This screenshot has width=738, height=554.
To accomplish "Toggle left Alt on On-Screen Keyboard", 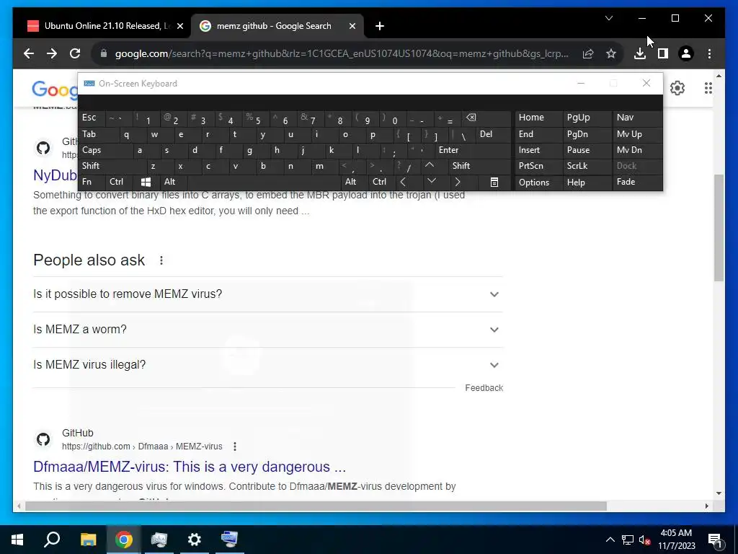I will pyautogui.click(x=174, y=182).
